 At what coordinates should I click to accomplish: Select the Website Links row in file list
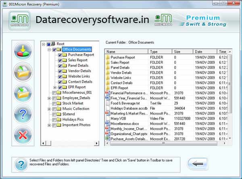click(x=166, y=78)
